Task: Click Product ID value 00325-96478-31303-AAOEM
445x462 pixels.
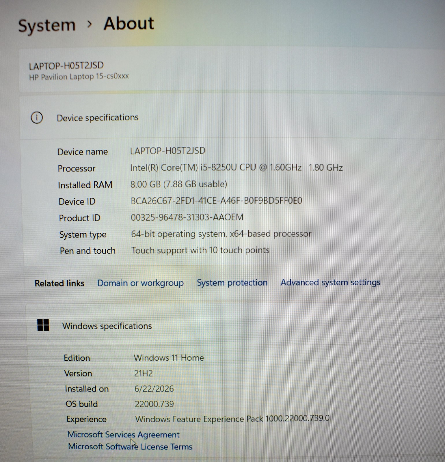Action: click(x=187, y=217)
